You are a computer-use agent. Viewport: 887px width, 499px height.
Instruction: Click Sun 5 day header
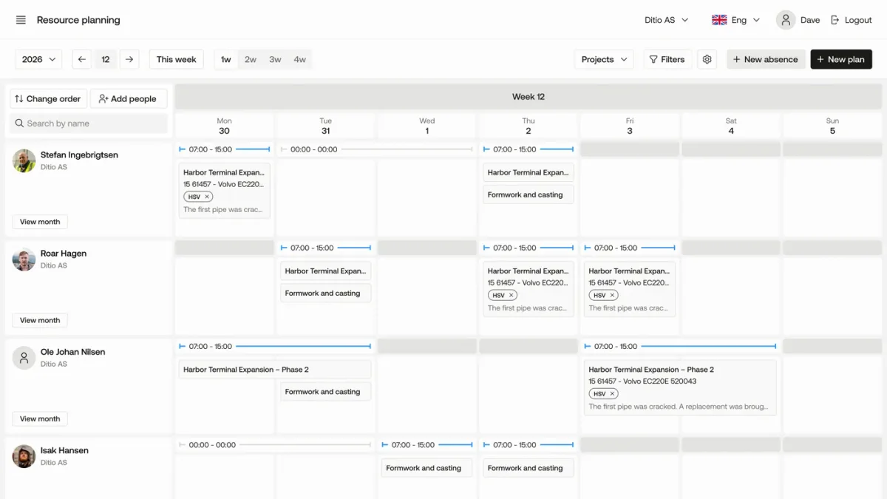pyautogui.click(x=832, y=126)
